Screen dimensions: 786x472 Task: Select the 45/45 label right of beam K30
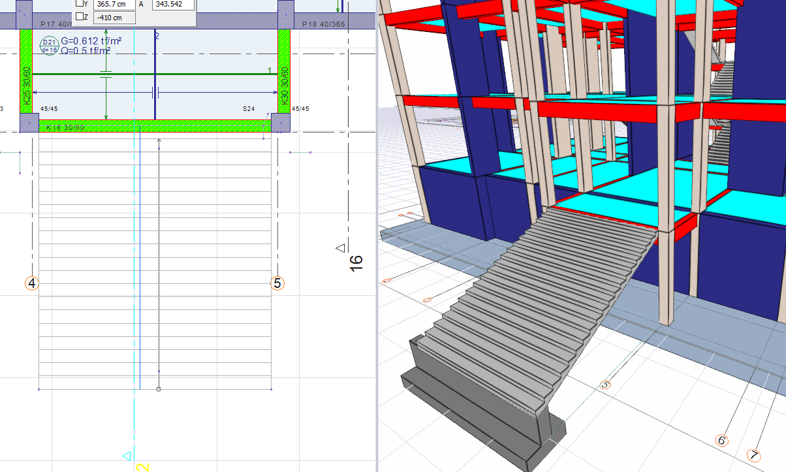pos(300,109)
